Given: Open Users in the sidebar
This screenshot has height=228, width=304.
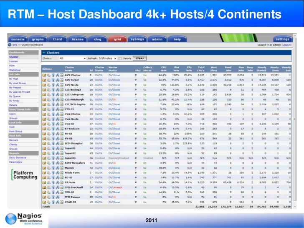Looking at the screenshot, I should pyautogui.click(x=13, y=114).
